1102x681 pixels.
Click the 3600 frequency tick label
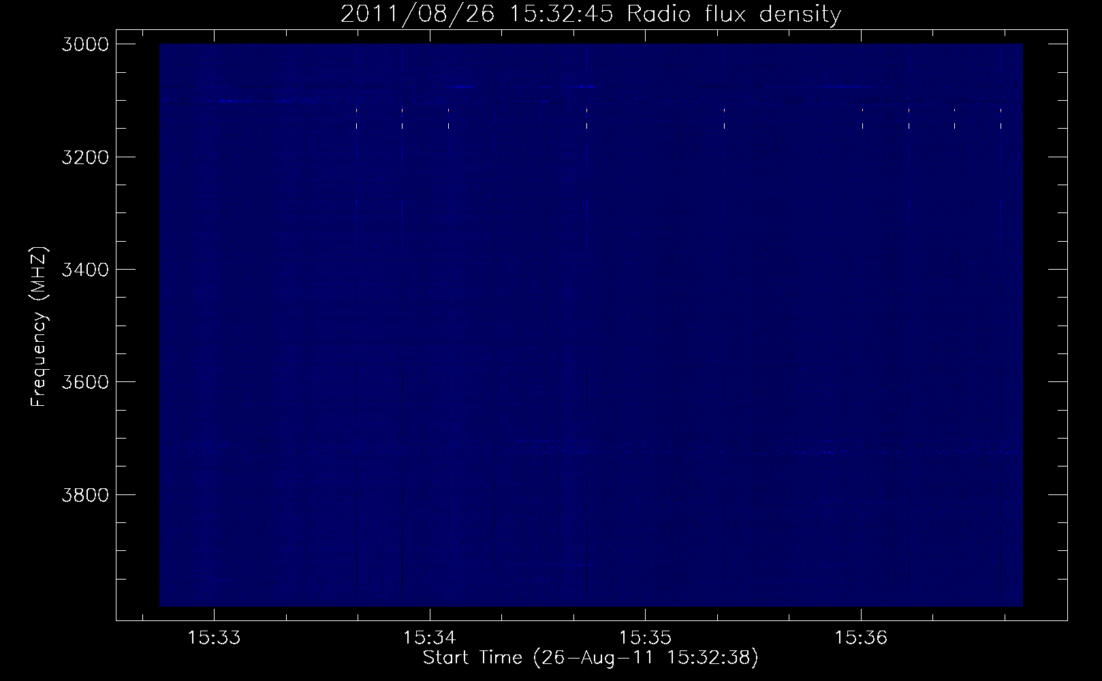[85, 382]
